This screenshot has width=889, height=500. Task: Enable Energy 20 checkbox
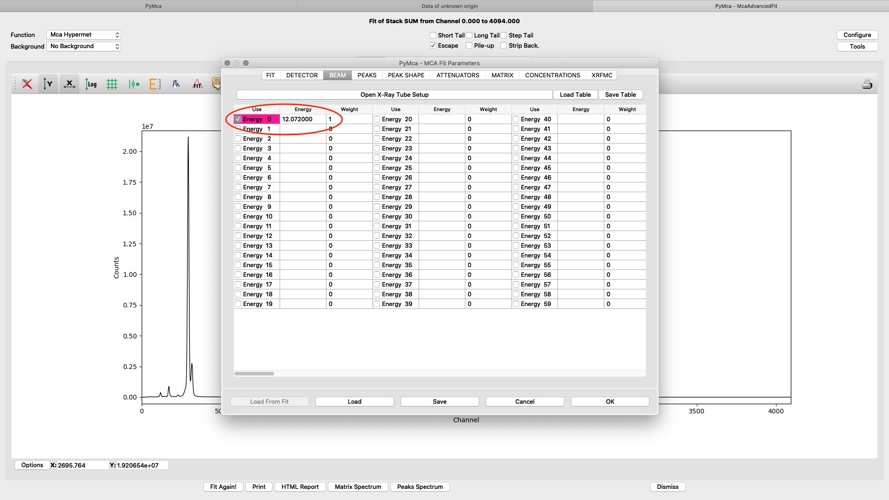(377, 119)
